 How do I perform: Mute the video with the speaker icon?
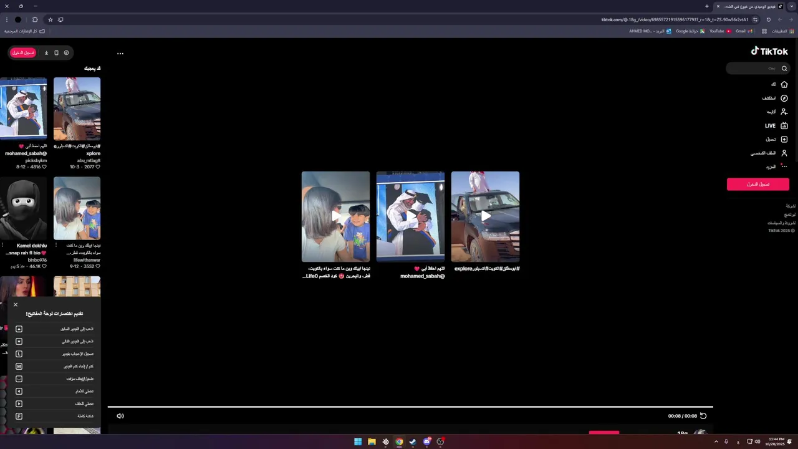point(120,416)
